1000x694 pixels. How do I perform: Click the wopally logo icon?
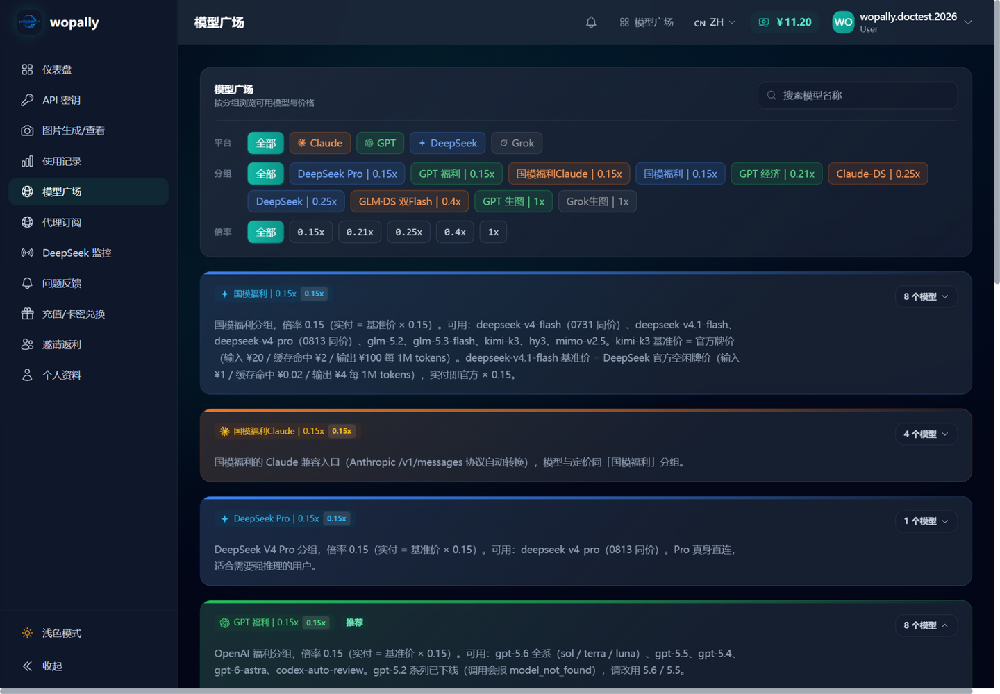point(28,22)
